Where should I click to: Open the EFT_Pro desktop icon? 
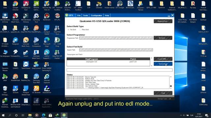57,17
